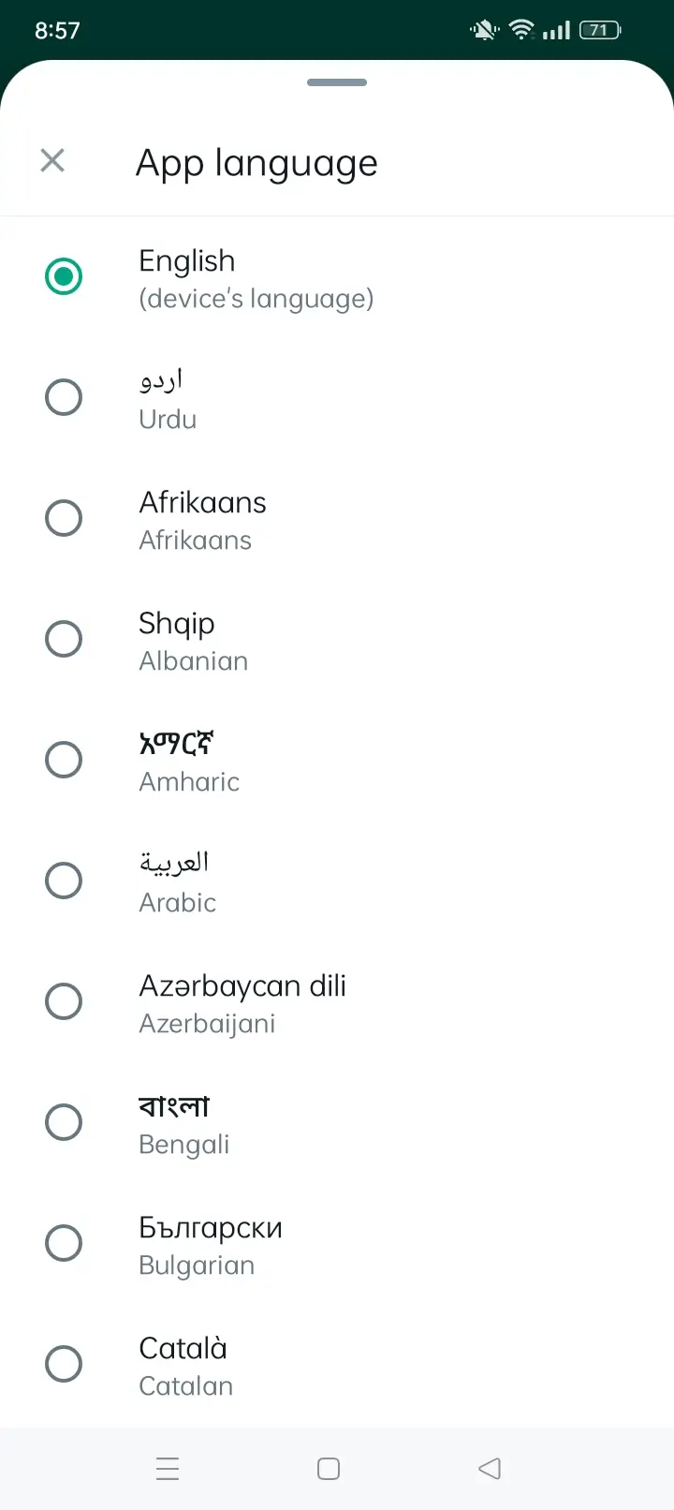This screenshot has width=674, height=1510.
Task: Select the Bulgarian radio button
Action: (64, 1243)
